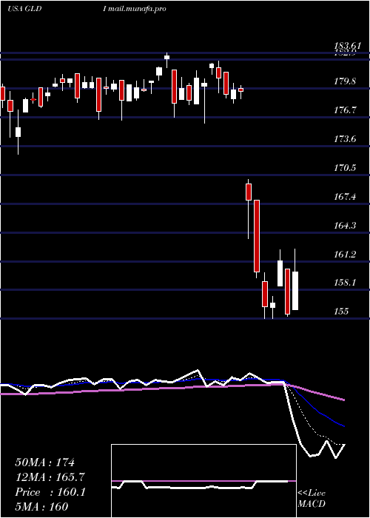Click the 161.2 price axis label
370x518 pixels.
tap(345, 255)
